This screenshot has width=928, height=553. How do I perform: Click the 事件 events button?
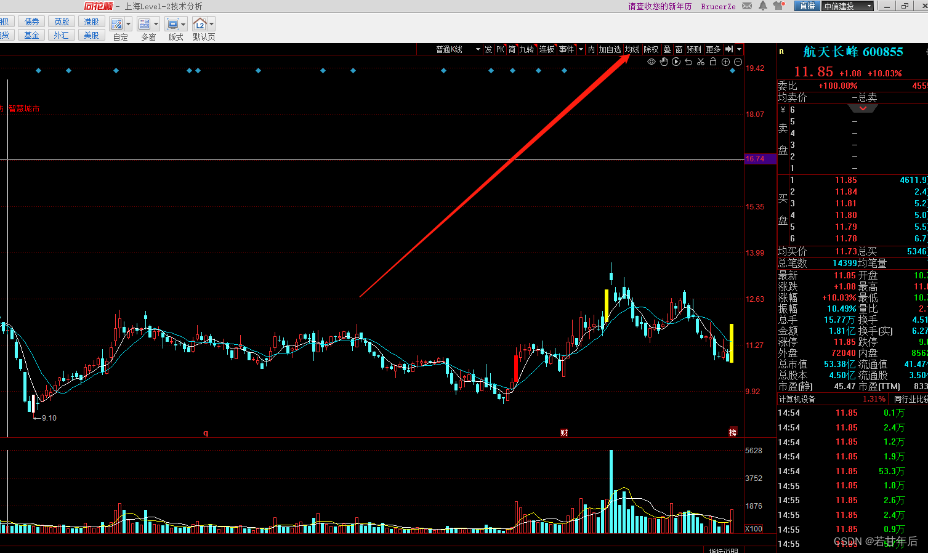(x=567, y=49)
